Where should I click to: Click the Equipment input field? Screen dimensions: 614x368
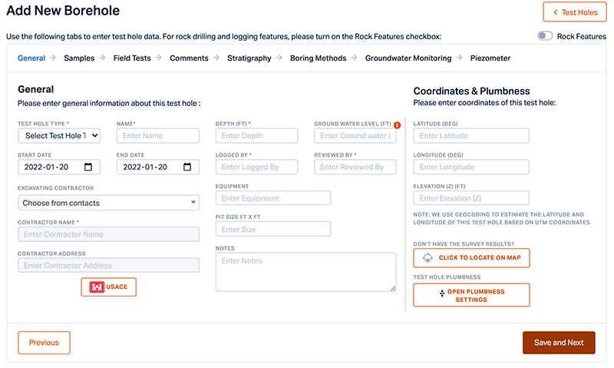point(273,198)
